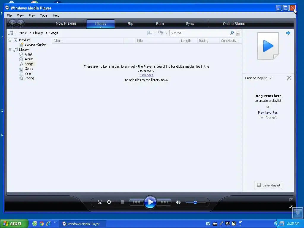Go to the previous track

136,202
